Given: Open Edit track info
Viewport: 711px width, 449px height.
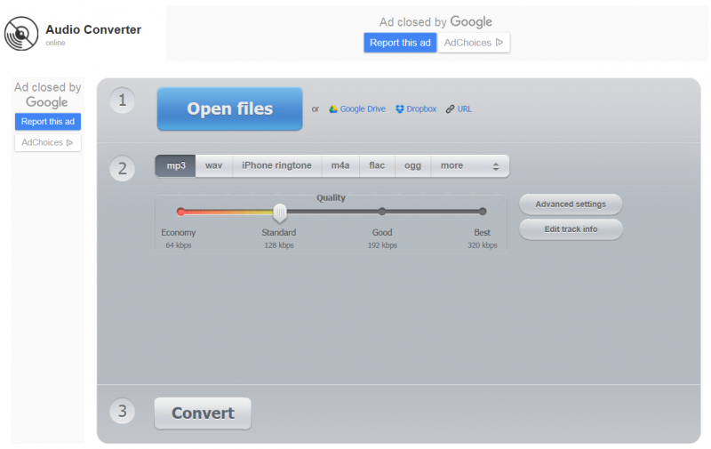Looking at the screenshot, I should (571, 229).
